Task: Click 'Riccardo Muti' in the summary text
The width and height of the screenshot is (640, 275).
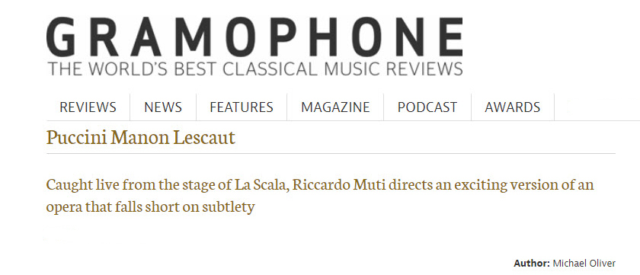Action: tap(339, 185)
